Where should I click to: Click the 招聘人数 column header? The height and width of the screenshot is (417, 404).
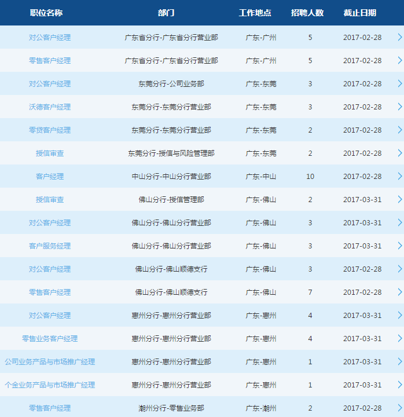click(307, 13)
